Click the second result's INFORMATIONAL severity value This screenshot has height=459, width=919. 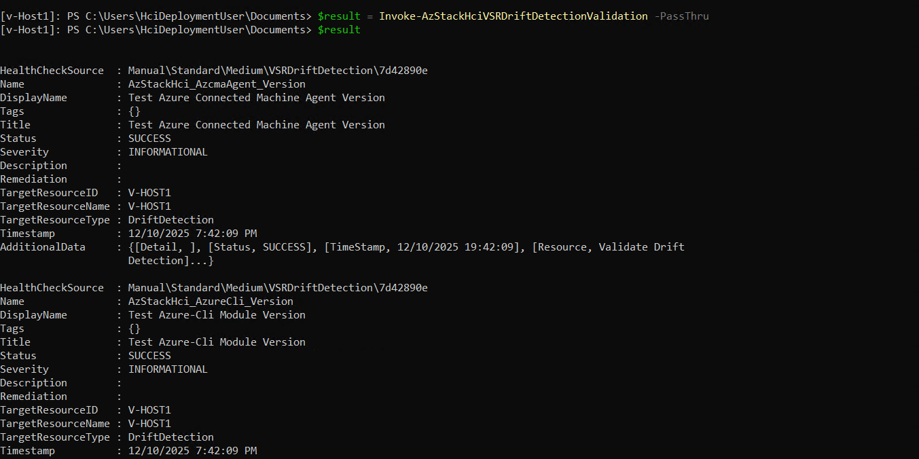pos(168,369)
